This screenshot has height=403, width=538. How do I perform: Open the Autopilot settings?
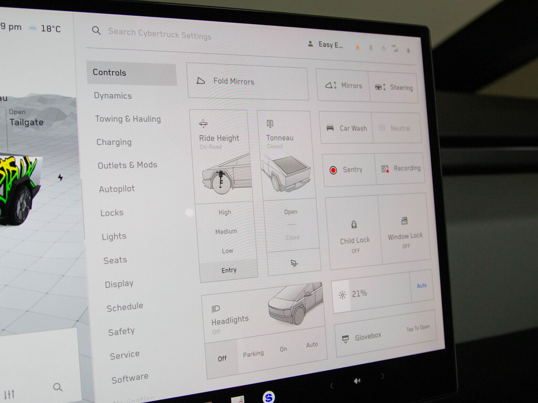pos(117,189)
